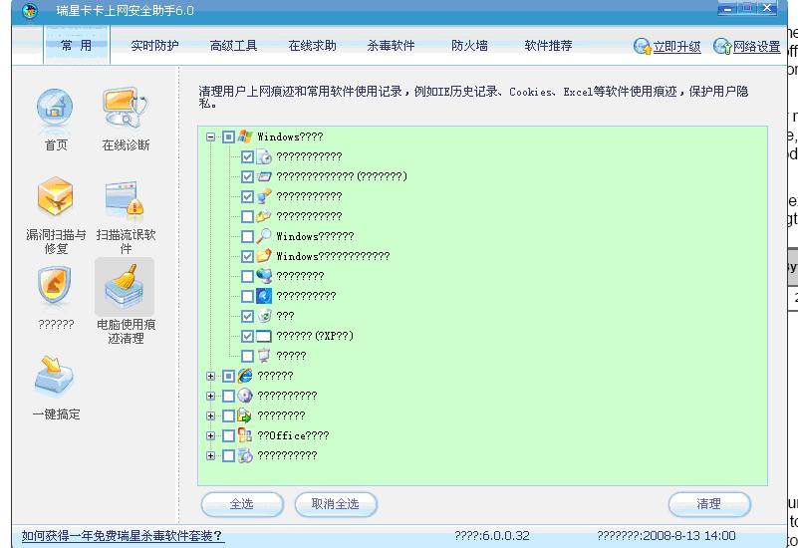
Task: Click the easel icon beside ?????
Action: click(x=264, y=355)
